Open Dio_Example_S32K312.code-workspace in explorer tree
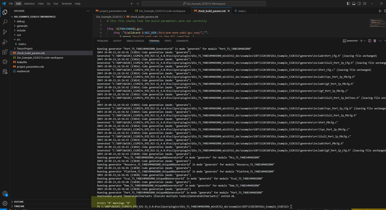Viewport: 386px width, 210px height. pyautogui.click(x=51, y=58)
